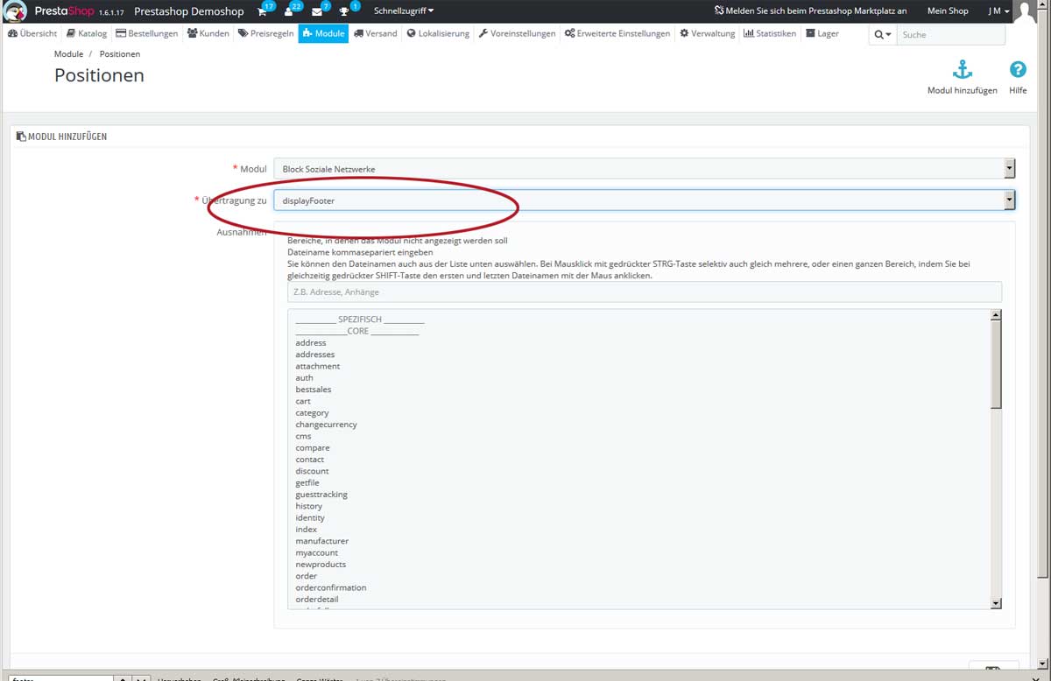Open the Katalog menu
This screenshot has width=1051, height=681.
tap(87, 33)
